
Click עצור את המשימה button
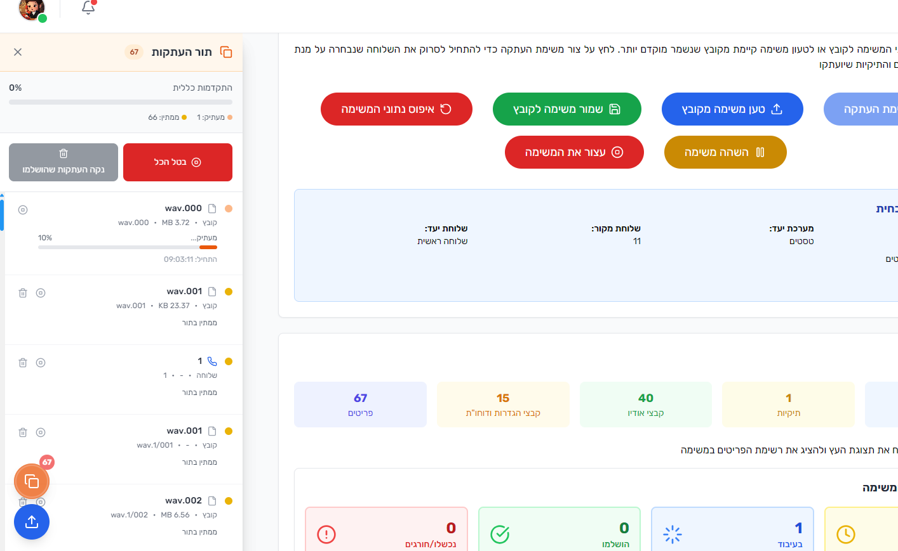pos(574,152)
